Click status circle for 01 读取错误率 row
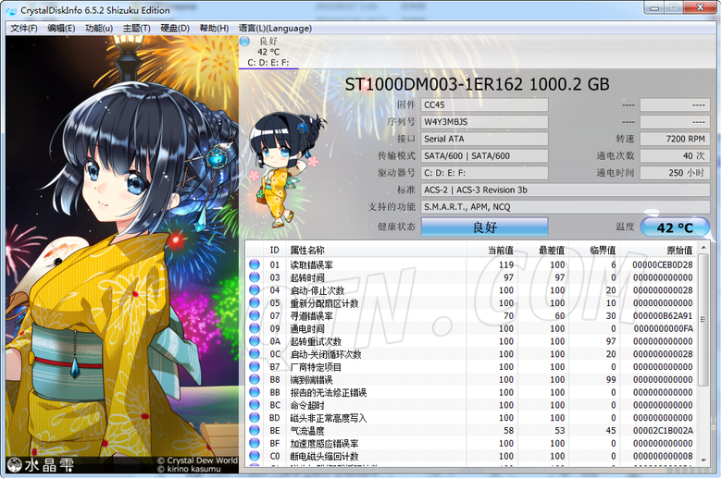The width and height of the screenshot is (722, 479). point(254,264)
